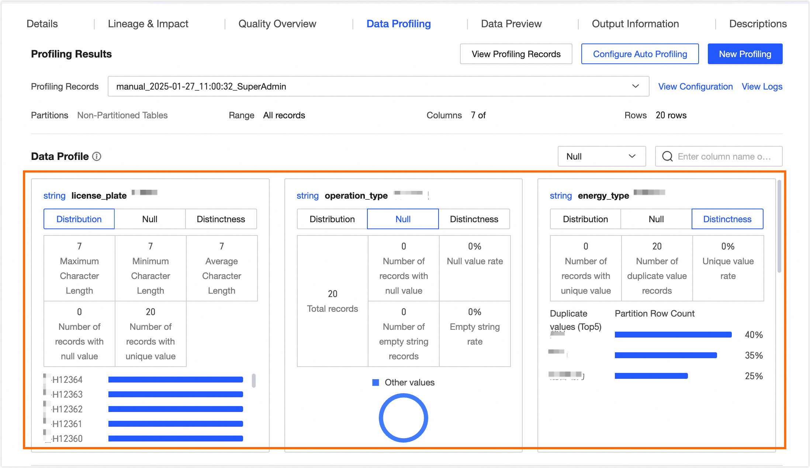Click the View Configuration link
The image size is (810, 468).
(695, 87)
